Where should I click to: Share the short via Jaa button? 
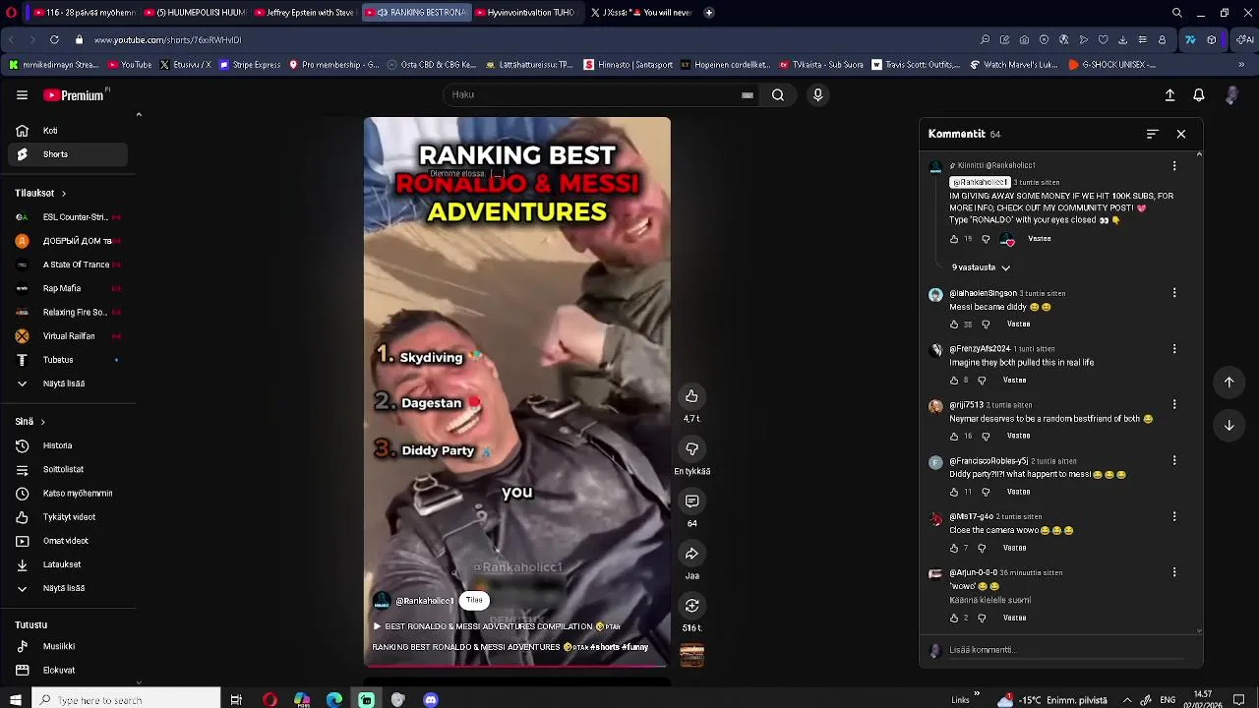pos(691,554)
